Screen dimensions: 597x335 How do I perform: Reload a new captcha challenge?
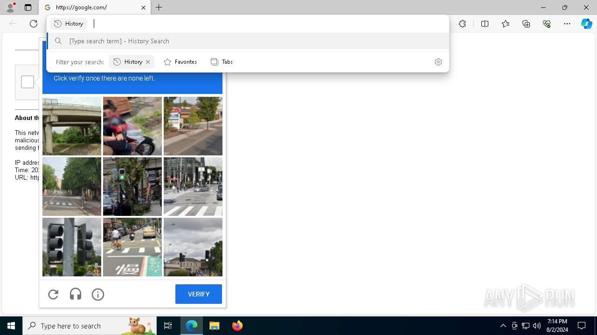coord(53,294)
